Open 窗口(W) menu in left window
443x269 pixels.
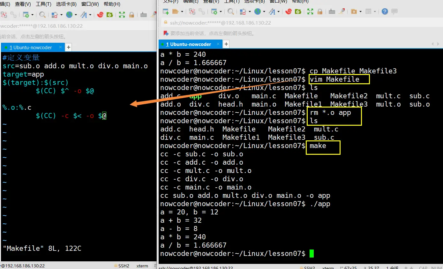[90, 4]
